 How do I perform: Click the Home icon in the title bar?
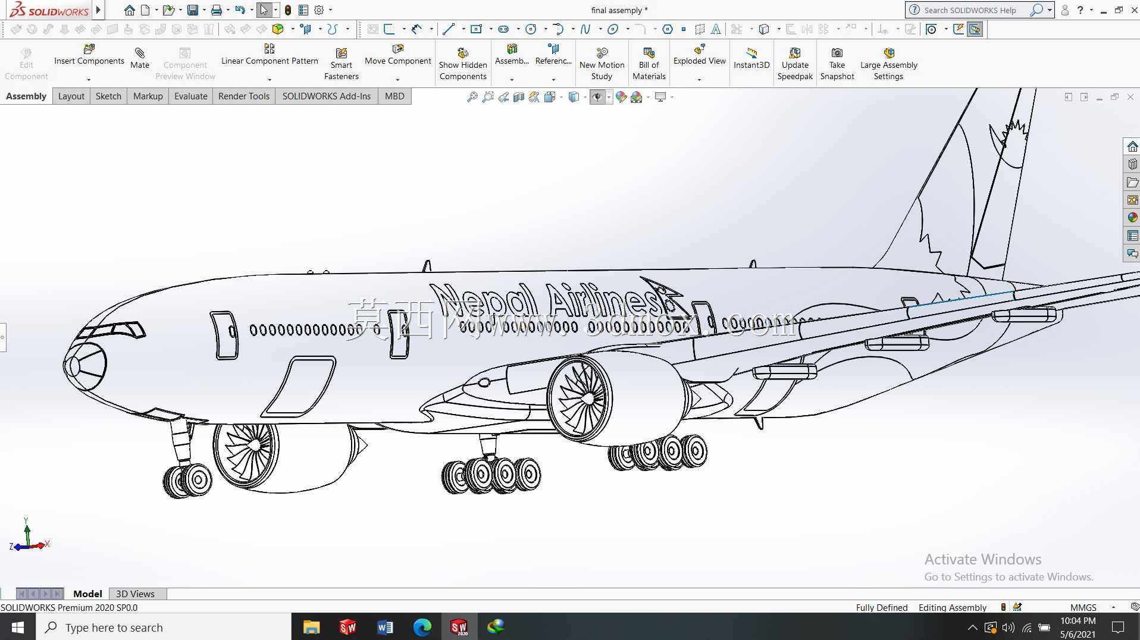129,10
